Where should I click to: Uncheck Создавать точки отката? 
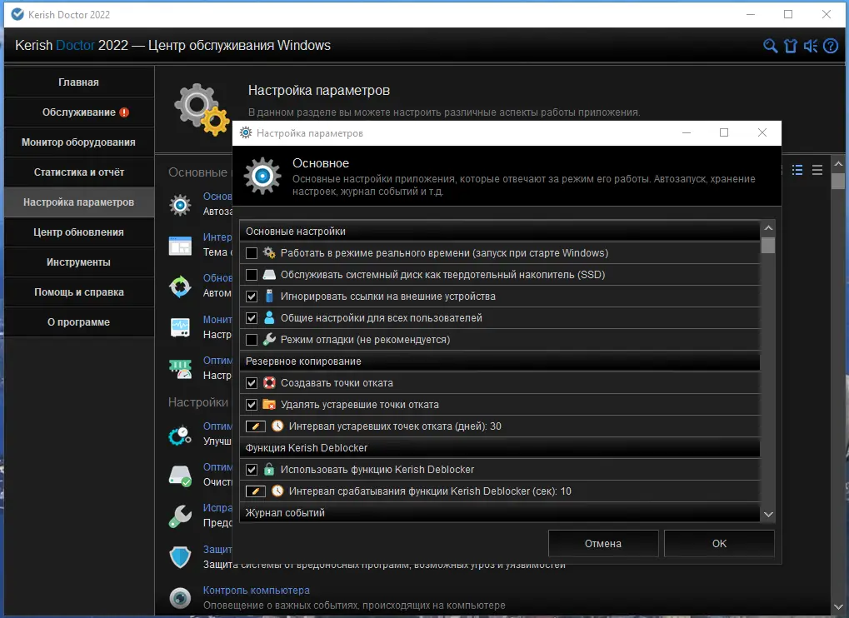pyautogui.click(x=252, y=382)
